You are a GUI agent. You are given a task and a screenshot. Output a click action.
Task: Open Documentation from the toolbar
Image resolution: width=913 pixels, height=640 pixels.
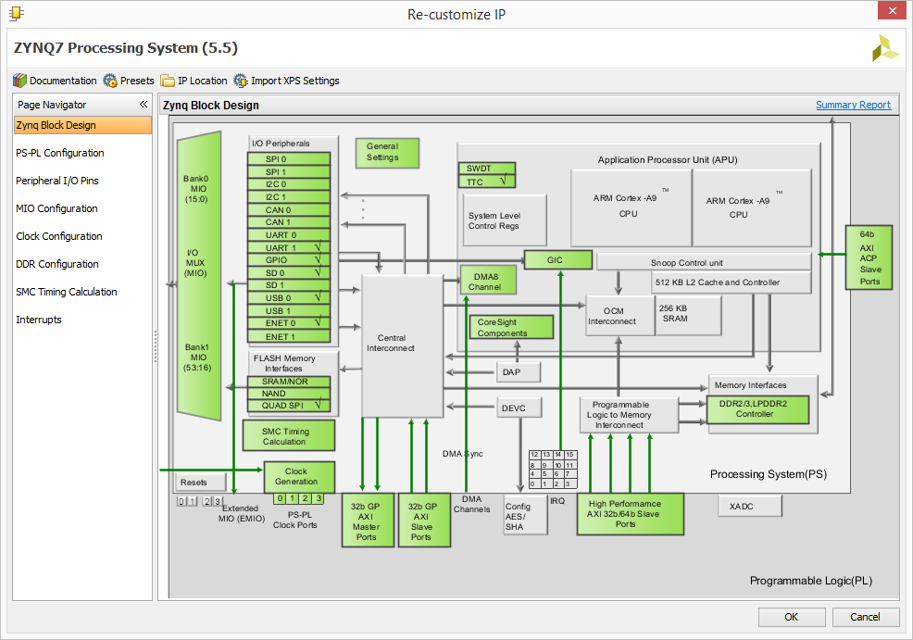click(55, 81)
